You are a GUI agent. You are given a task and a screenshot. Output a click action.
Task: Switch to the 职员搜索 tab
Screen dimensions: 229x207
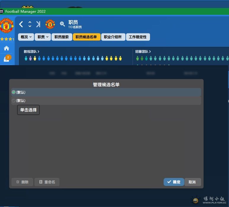[x=62, y=37]
